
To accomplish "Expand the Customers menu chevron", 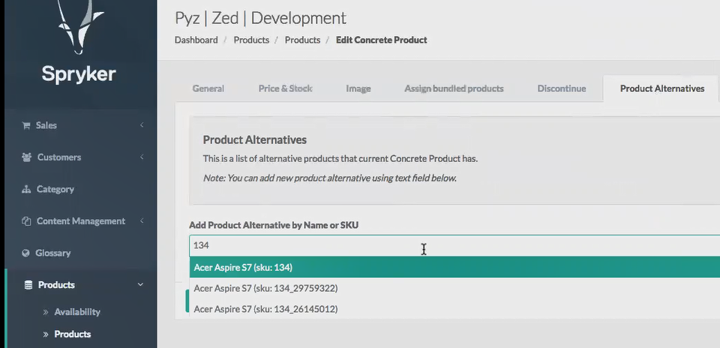I will pos(141,157).
